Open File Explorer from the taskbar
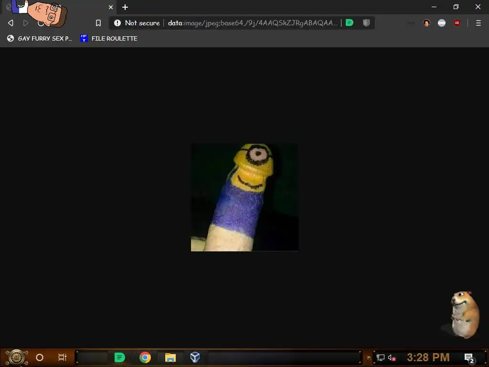This screenshot has height=367, width=489. pyautogui.click(x=170, y=357)
